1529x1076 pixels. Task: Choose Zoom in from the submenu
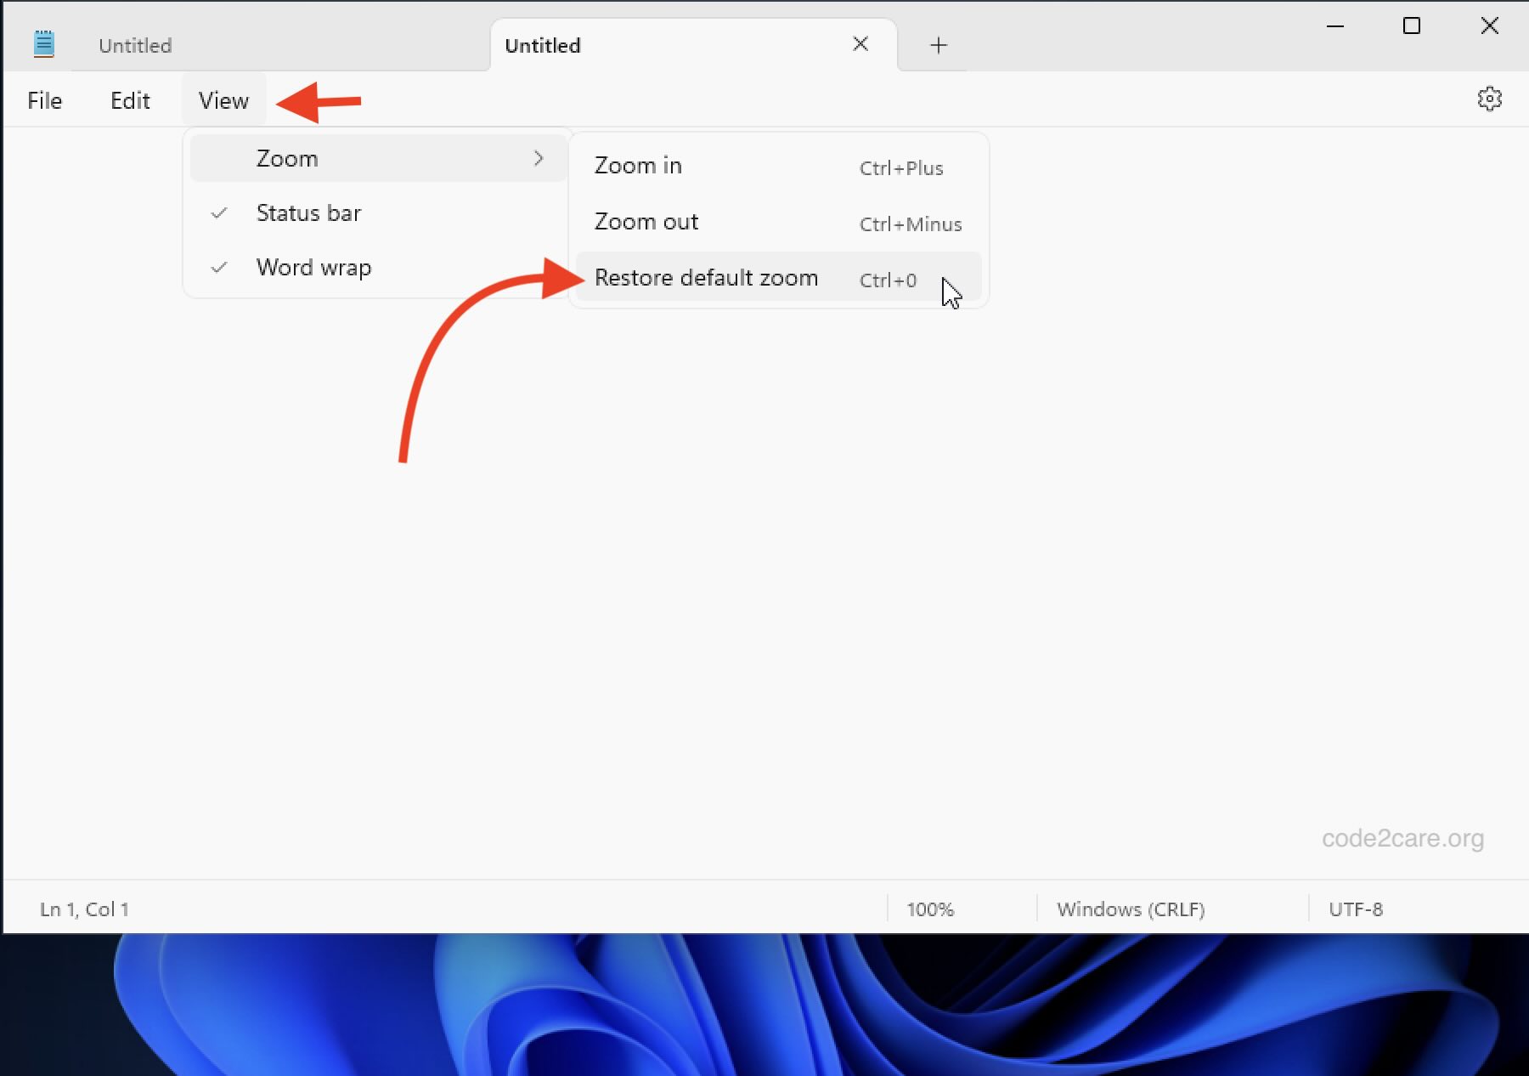638,165
